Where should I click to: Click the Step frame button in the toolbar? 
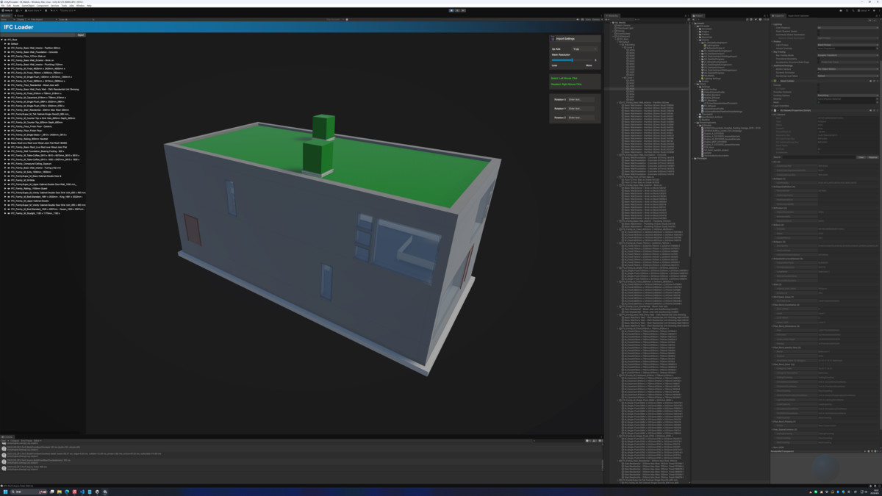pos(462,10)
